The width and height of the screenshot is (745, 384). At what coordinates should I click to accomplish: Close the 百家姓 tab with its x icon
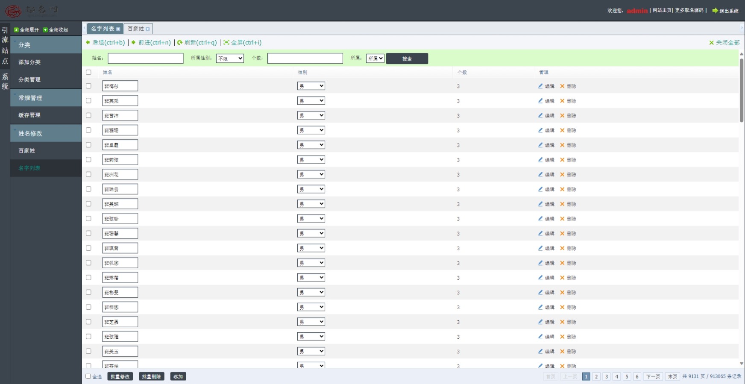tap(148, 29)
